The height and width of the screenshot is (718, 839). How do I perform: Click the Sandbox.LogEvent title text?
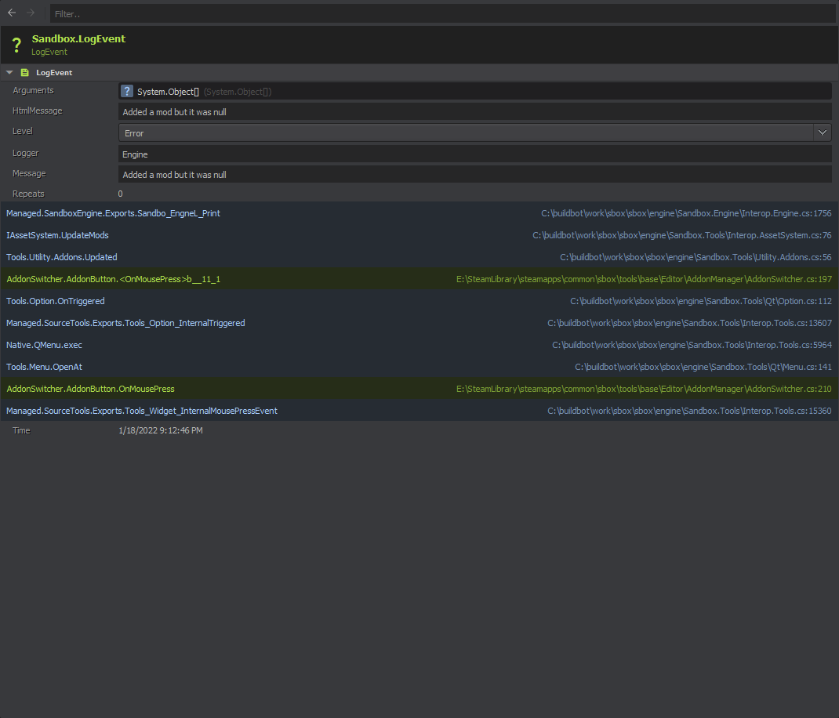(x=78, y=38)
